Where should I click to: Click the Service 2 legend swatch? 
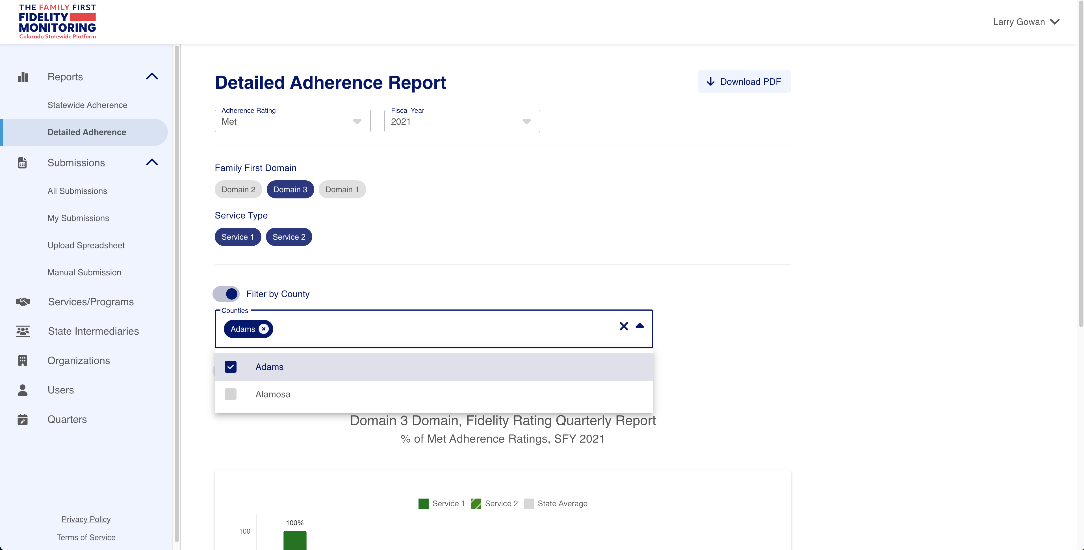point(476,504)
